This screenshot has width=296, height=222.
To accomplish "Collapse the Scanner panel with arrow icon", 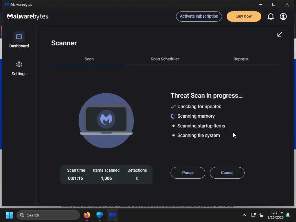I will tap(280, 34).
